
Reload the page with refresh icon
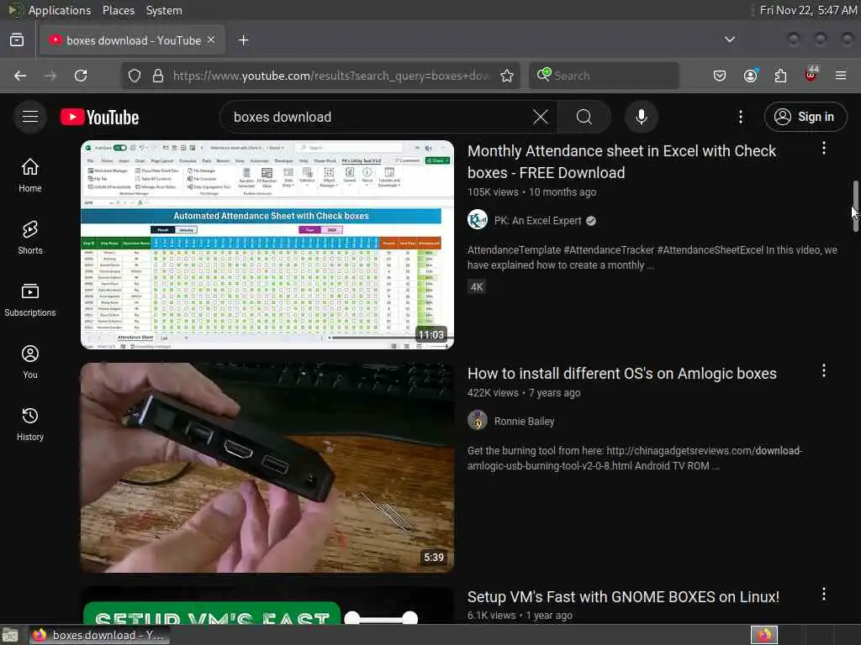[81, 76]
